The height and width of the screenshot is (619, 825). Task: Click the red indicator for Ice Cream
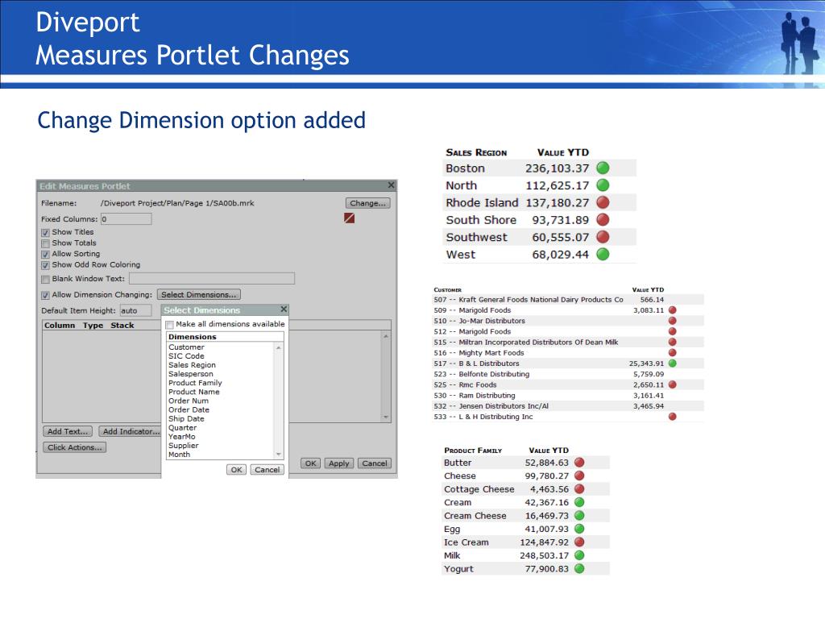point(578,542)
